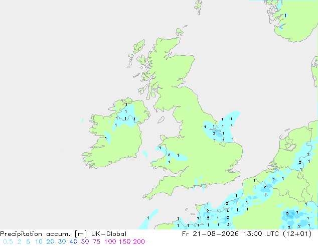Click the 'Precipitation accum. [m]' title text
The image size is (318, 246).
(44, 234)
